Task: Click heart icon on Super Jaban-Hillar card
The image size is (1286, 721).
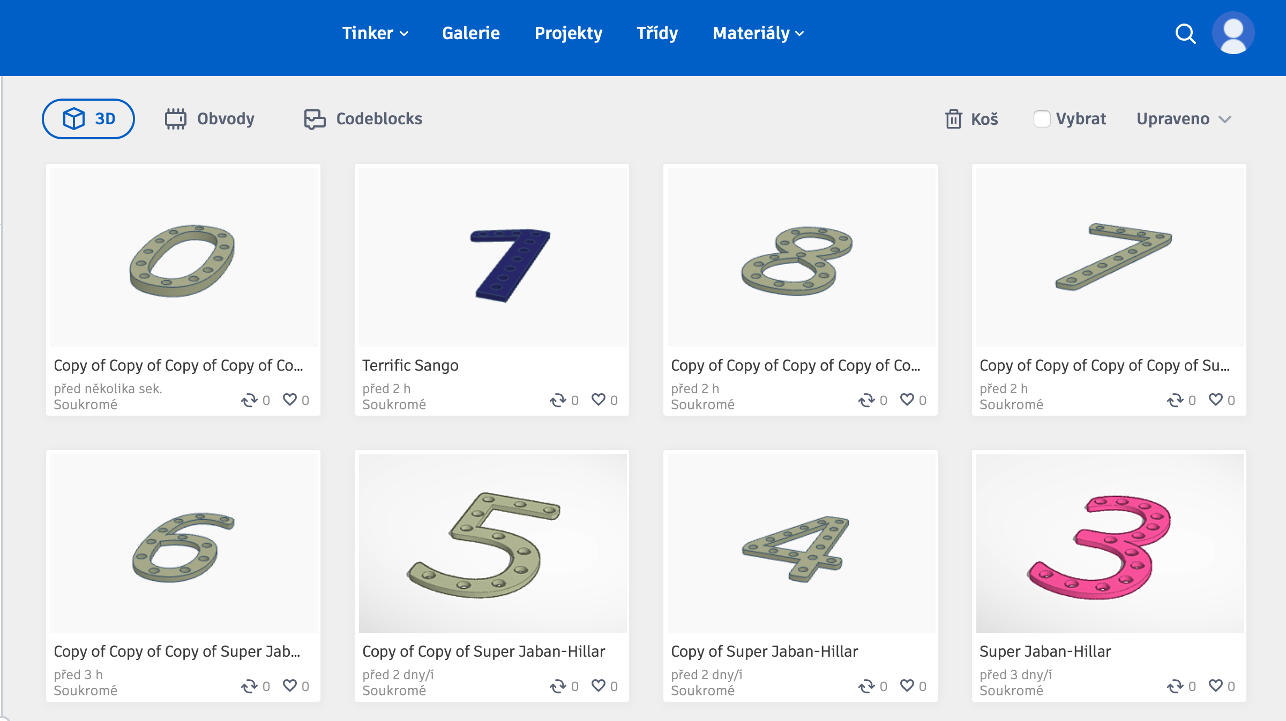Action: pos(1216,686)
